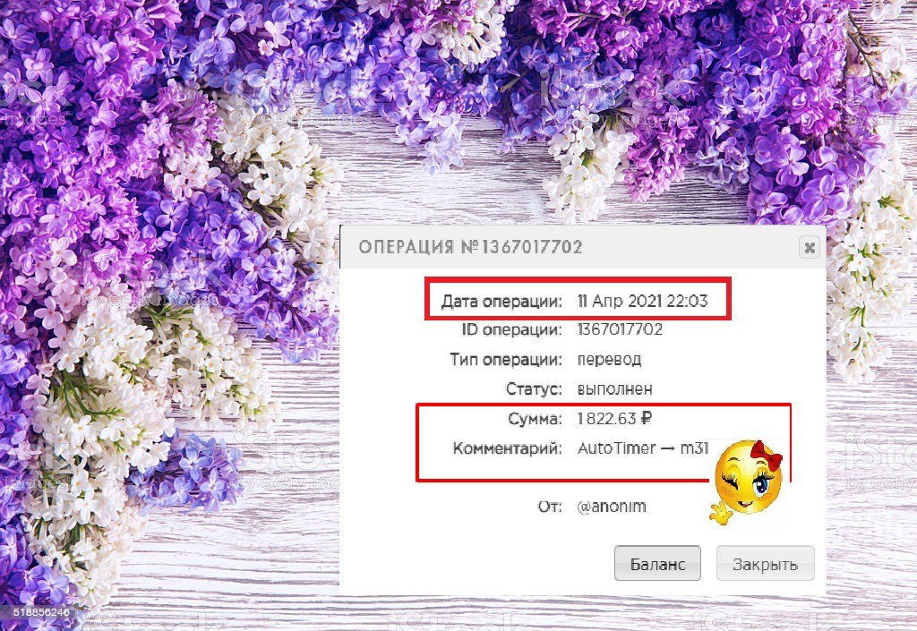Click the ID операции label
This screenshot has height=631, width=917.
[x=511, y=329]
